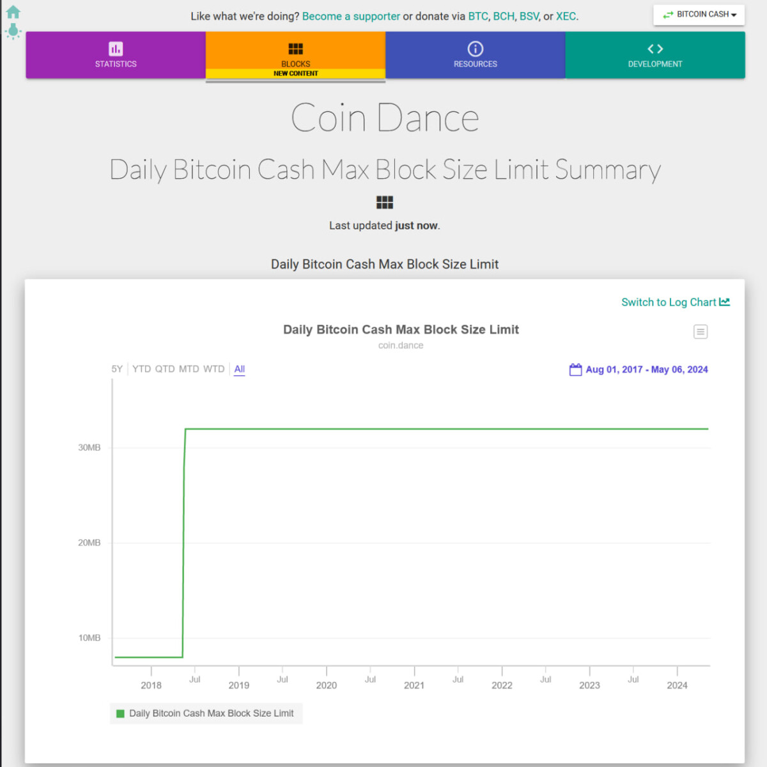Click the calendar icon beside the date range
This screenshot has width=767, height=767.
(x=575, y=369)
